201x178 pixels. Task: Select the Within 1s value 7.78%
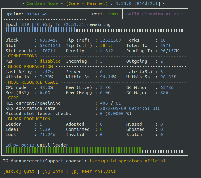(x=46, y=77)
